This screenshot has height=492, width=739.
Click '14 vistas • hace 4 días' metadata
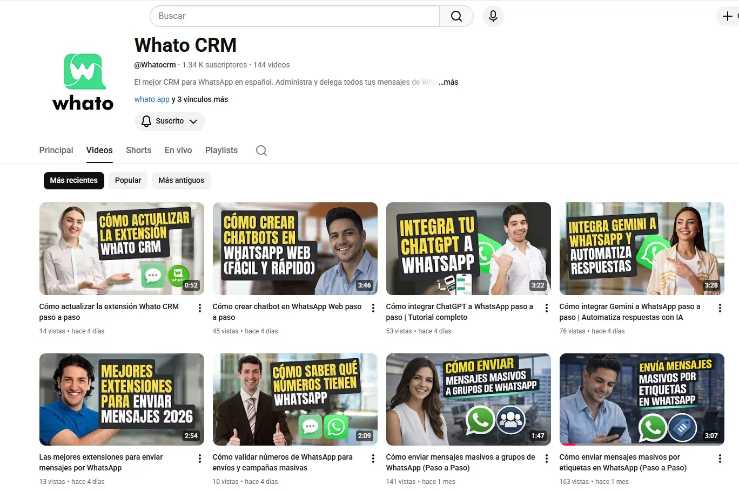72,331
